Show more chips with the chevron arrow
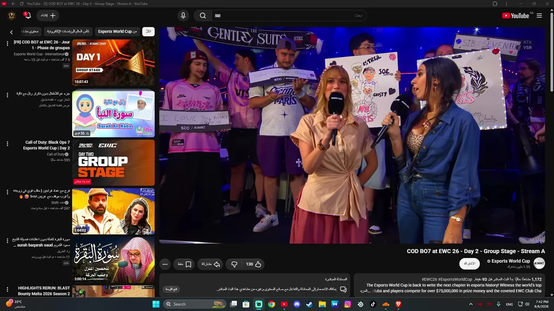554x311 pixels. [11, 32]
